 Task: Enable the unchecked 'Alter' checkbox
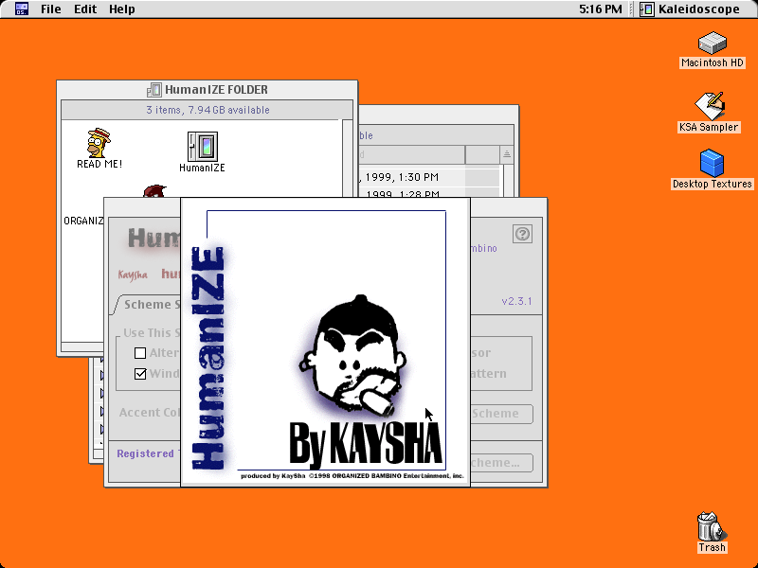pos(140,353)
